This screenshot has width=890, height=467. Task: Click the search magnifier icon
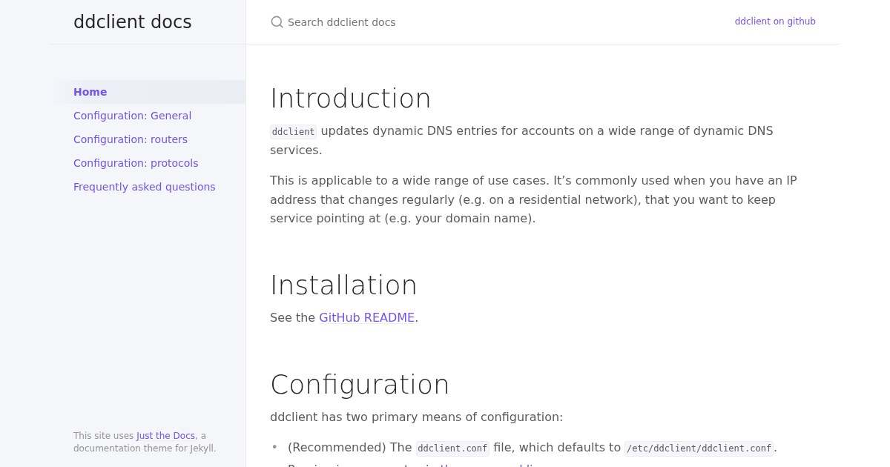(x=277, y=22)
